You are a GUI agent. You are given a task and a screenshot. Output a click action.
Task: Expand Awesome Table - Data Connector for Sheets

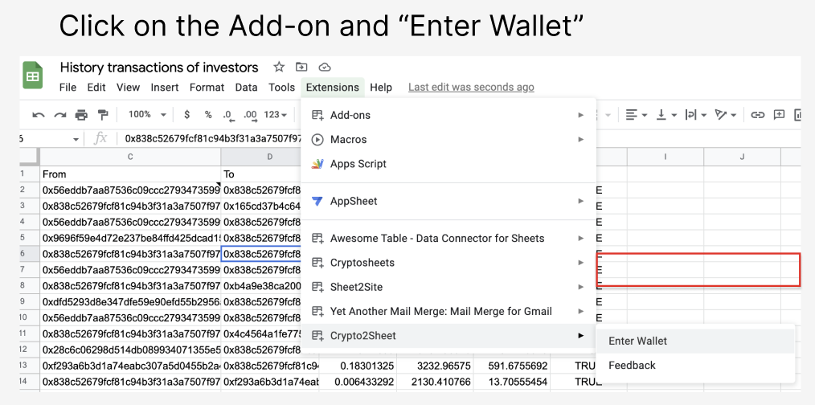(448, 238)
